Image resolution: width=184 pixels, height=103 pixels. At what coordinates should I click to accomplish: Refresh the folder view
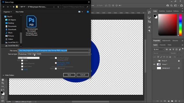[58, 7]
